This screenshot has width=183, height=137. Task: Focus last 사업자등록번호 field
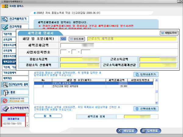(x=86, y=52)
